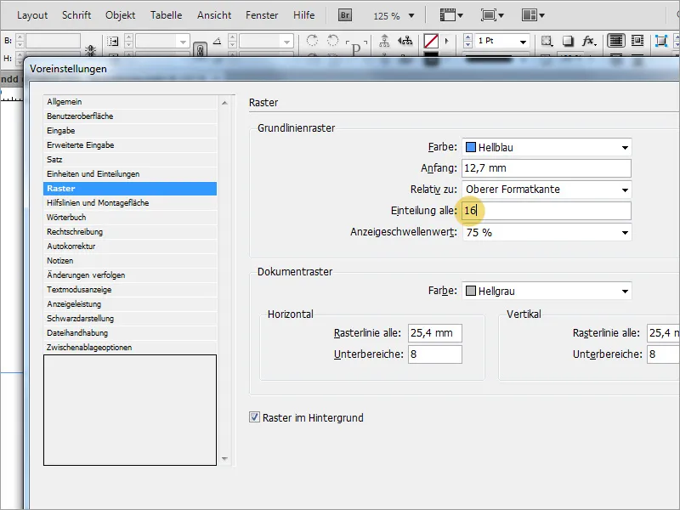Select Satz category
680x510 pixels.
pos(130,160)
